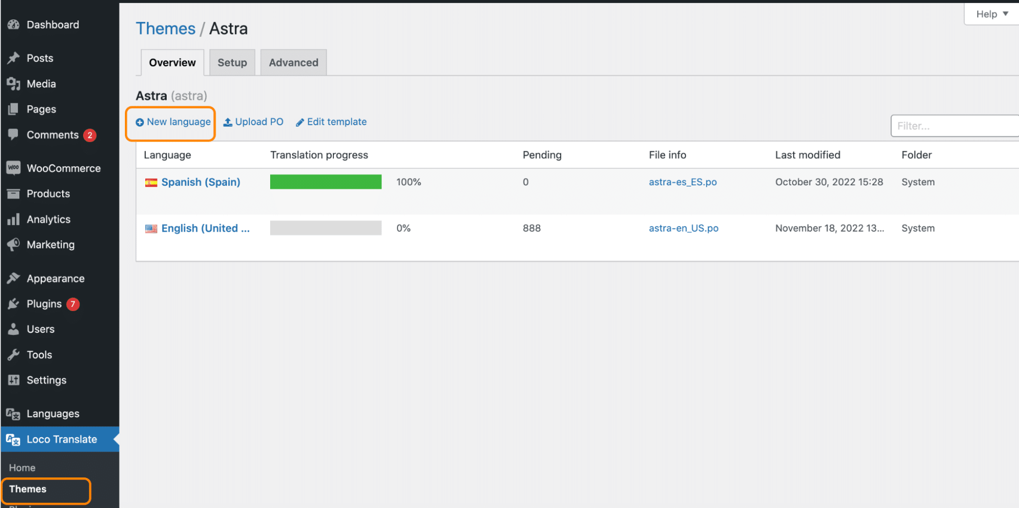The width and height of the screenshot is (1019, 508).
Task: Open Loco Translate Home submenu
Action: click(22, 467)
